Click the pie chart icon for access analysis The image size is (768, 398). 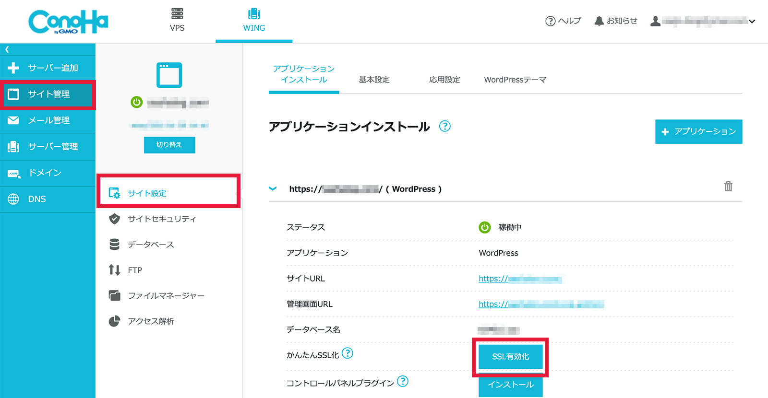click(114, 321)
